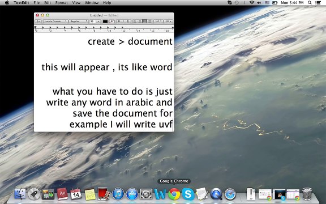Open the File menu
The image size is (326, 204).
[x=37, y=3]
